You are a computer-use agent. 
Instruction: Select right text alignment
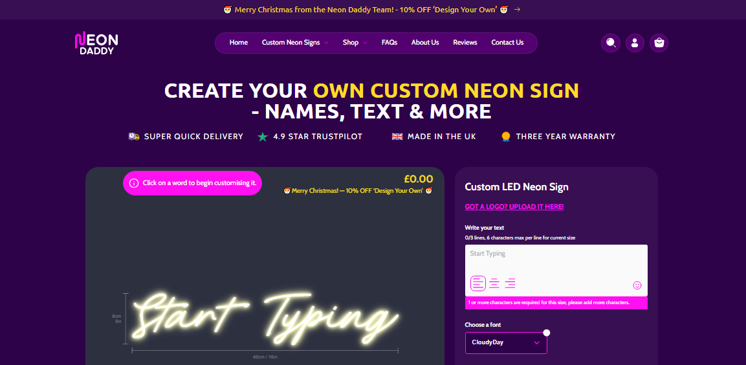point(510,283)
